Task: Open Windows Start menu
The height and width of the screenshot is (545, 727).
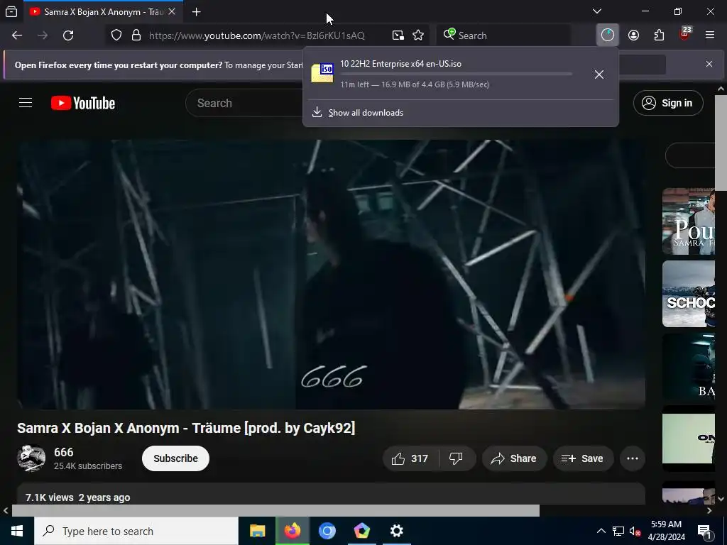Action: coord(17,531)
